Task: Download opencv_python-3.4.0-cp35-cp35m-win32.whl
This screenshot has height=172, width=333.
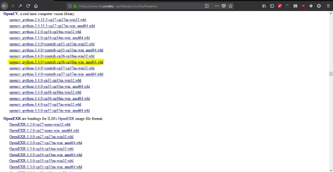Action: [x=45, y=80]
